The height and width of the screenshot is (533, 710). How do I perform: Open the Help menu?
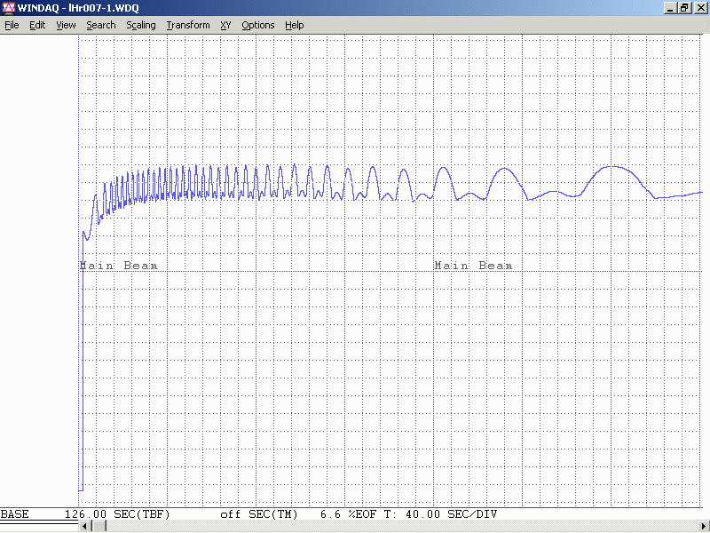coord(295,25)
